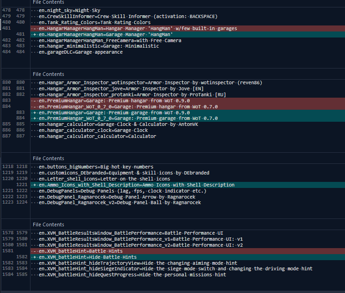Click added line 'Garage Manager HangMan'
Viewport: 345px width, 293px height.
click(188, 34)
